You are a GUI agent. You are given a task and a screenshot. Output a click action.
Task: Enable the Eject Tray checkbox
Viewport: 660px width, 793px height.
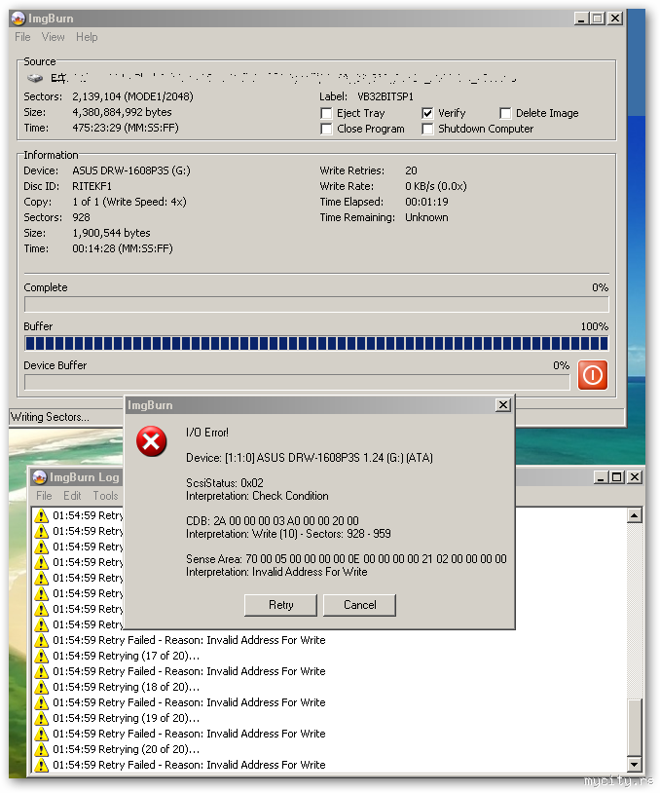click(x=326, y=113)
